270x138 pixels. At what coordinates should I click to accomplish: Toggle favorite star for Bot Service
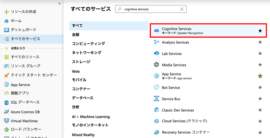tap(260, 87)
